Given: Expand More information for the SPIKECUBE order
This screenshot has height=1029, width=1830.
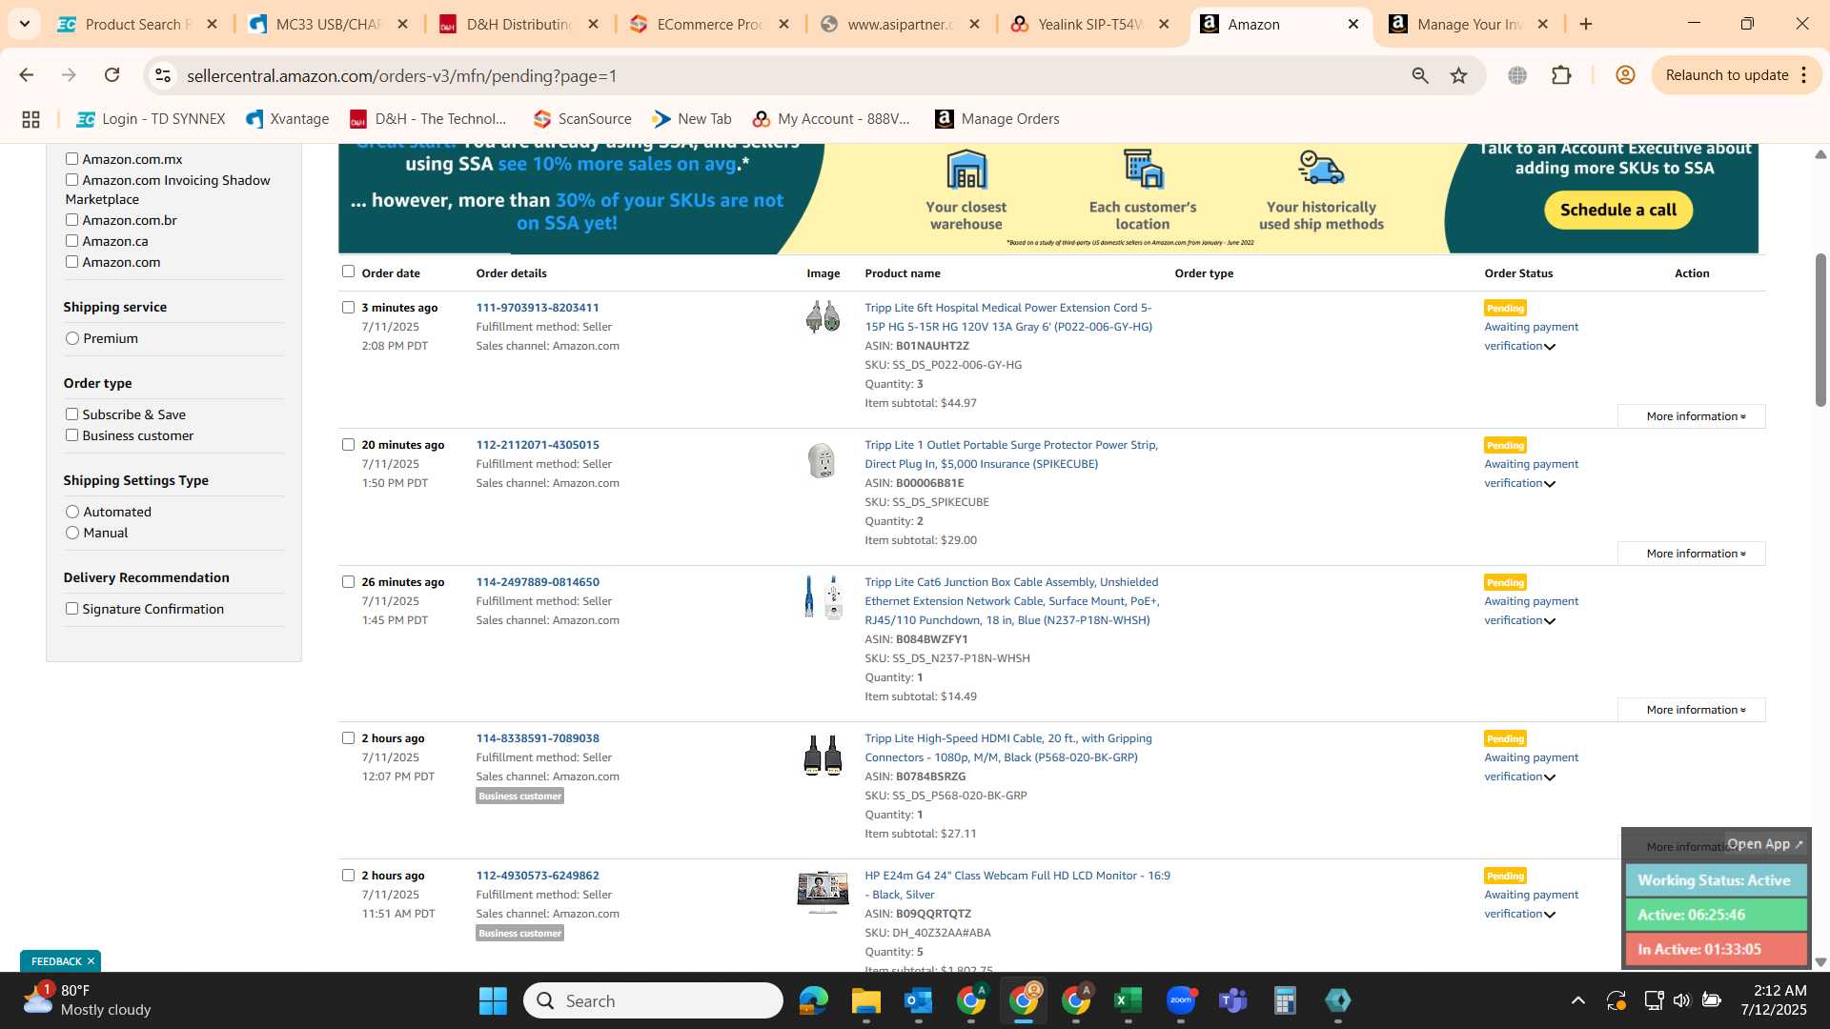Looking at the screenshot, I should [1692, 554].
